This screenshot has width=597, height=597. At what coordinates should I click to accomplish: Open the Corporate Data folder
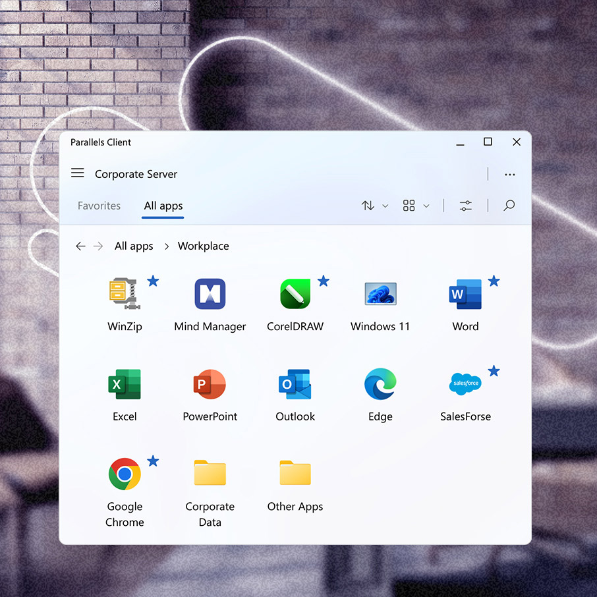click(x=210, y=474)
